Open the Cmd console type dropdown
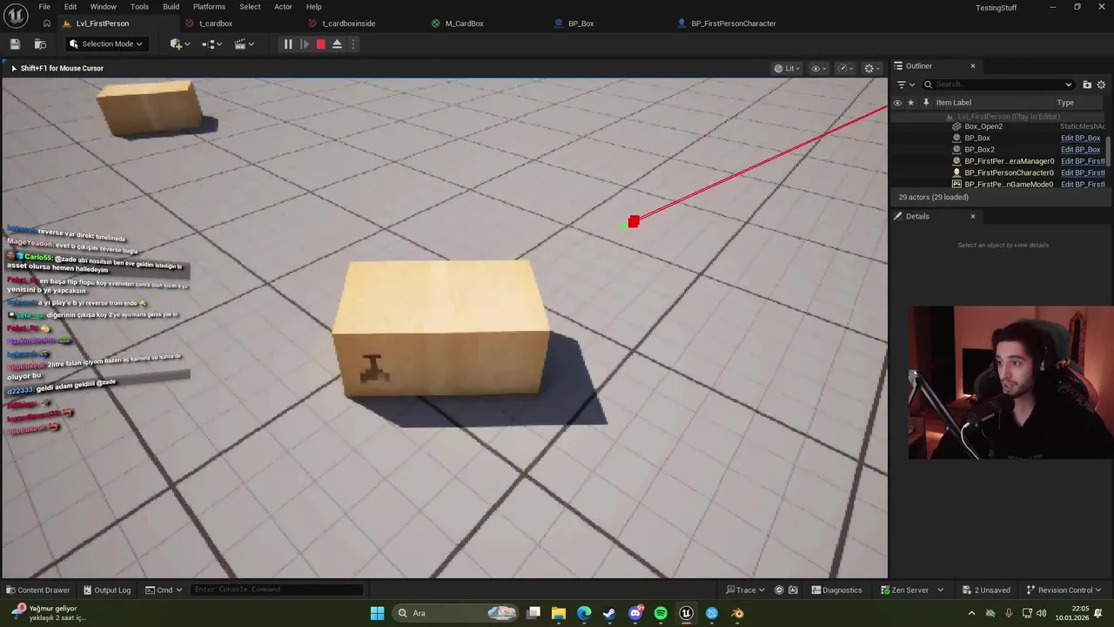1114x627 pixels. coord(164,590)
